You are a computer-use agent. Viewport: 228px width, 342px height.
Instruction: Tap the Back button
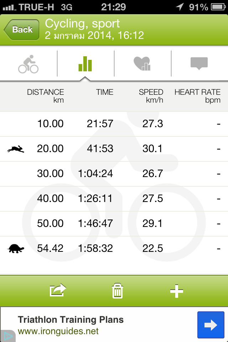pos(21,30)
